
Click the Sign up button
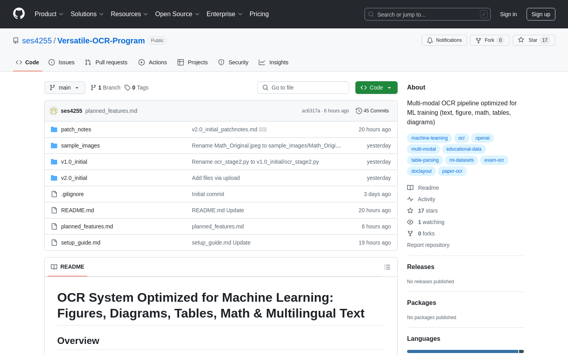541,14
